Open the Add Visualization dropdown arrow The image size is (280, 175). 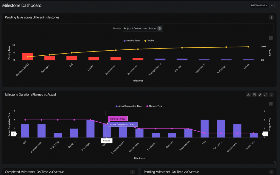[x=272, y=5]
